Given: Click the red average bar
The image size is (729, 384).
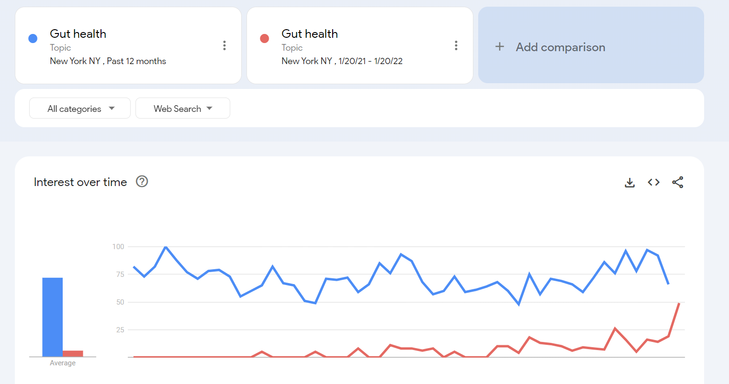Looking at the screenshot, I should (73, 353).
